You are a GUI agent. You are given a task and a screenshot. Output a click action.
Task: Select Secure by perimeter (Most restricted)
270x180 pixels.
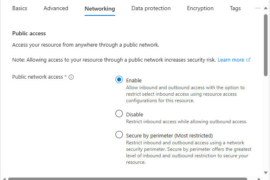coord(119,135)
